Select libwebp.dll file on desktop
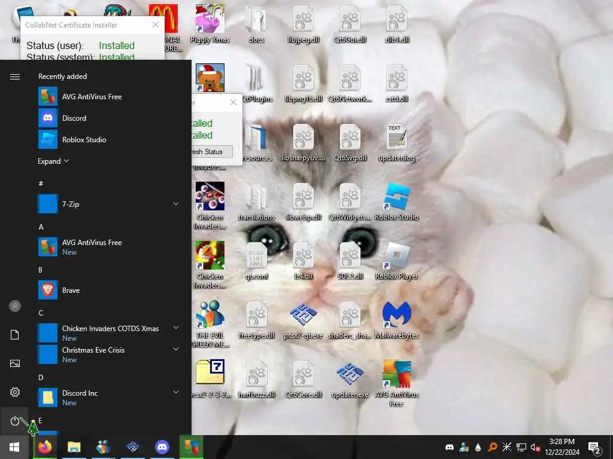The image size is (613, 459). click(x=304, y=202)
